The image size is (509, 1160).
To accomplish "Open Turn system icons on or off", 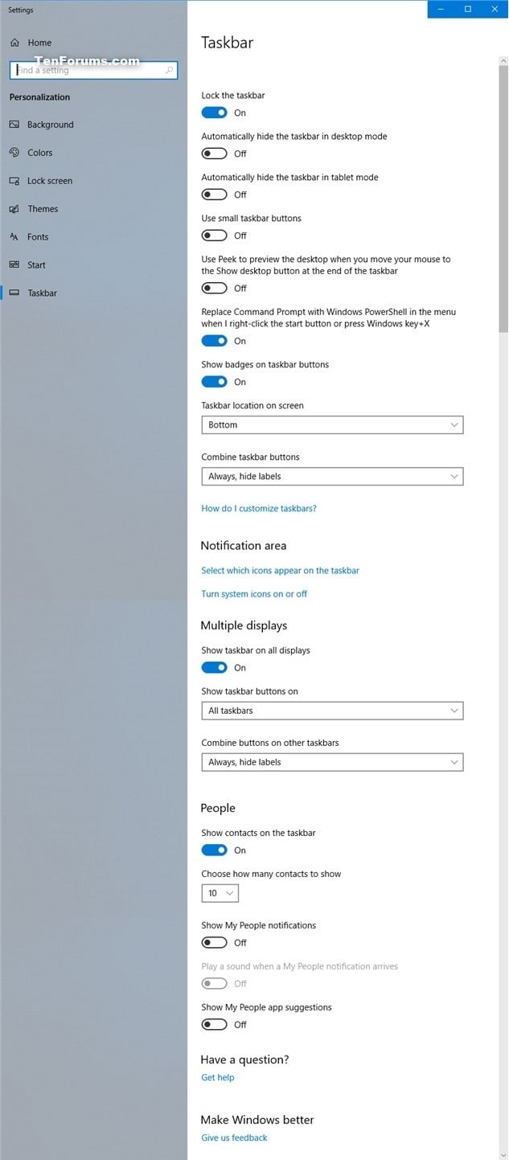I will (254, 594).
